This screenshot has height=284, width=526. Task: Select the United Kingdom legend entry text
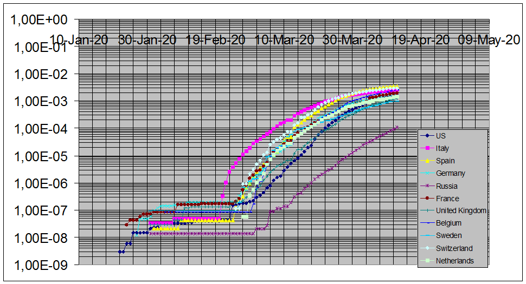[x=461, y=211]
